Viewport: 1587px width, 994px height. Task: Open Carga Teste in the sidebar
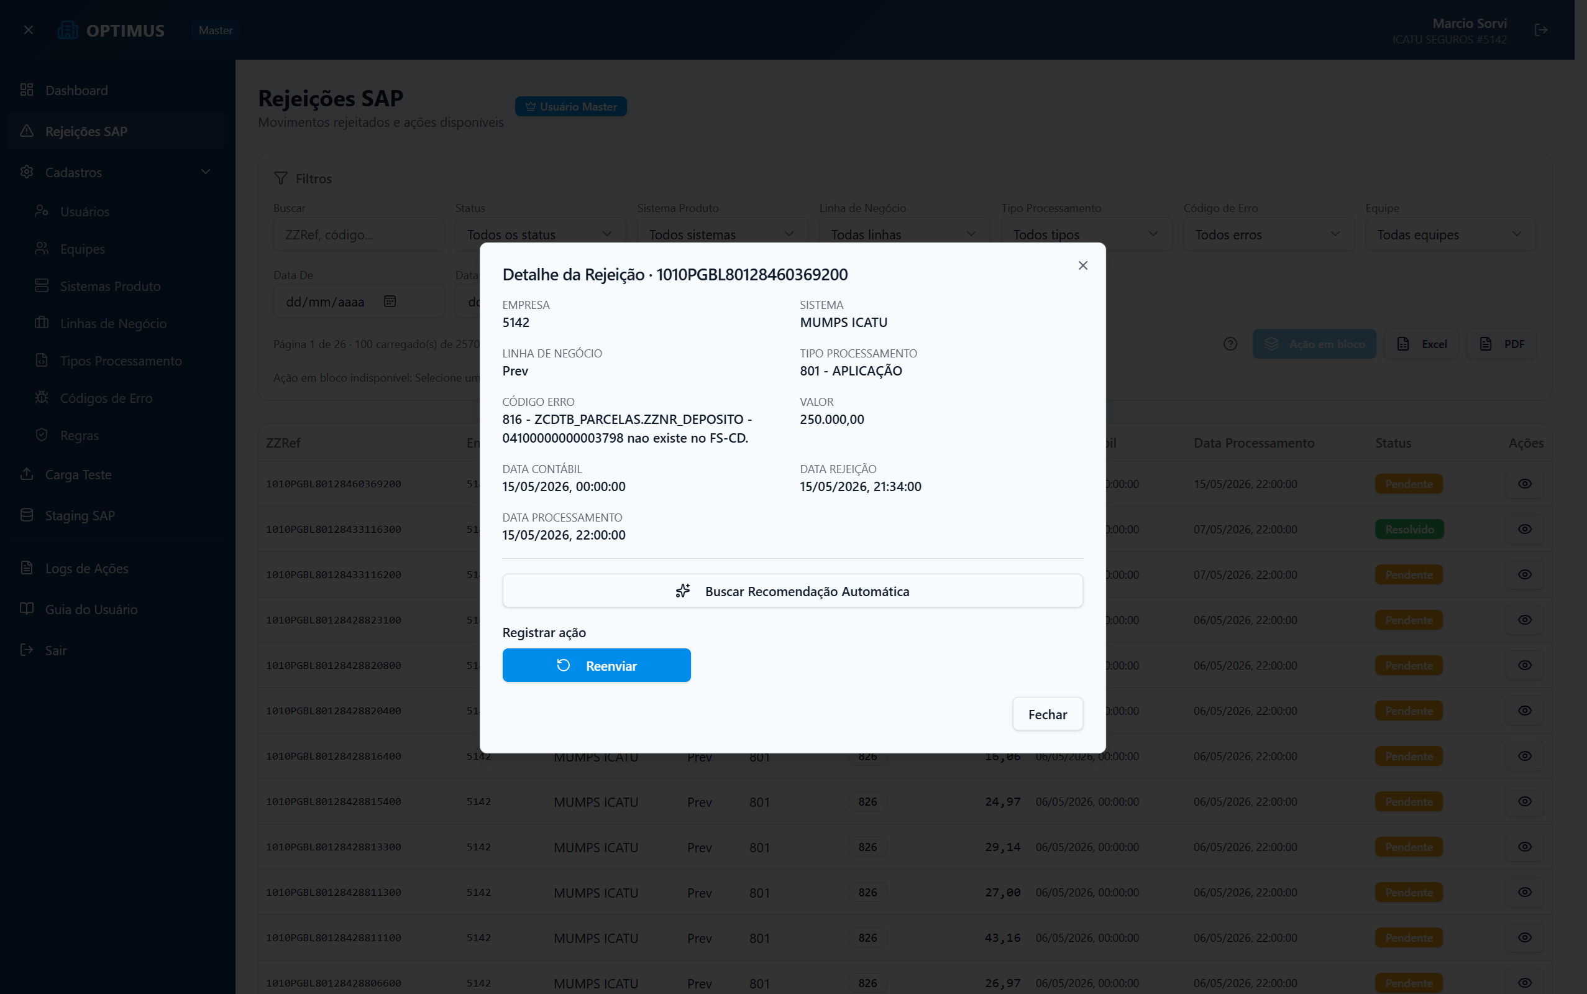[x=116, y=474]
